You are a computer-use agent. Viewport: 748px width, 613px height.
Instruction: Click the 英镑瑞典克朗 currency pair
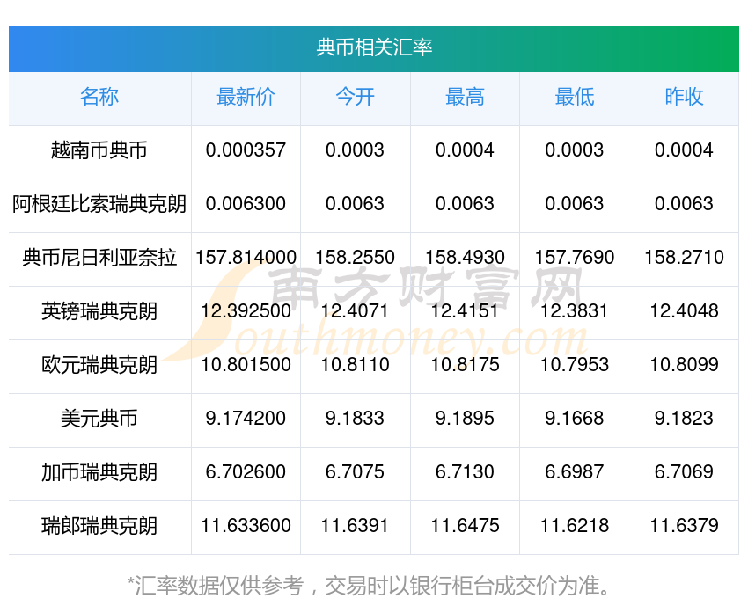(x=99, y=311)
